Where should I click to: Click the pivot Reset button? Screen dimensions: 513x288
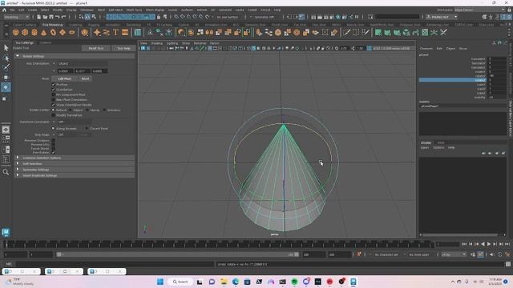coord(85,78)
